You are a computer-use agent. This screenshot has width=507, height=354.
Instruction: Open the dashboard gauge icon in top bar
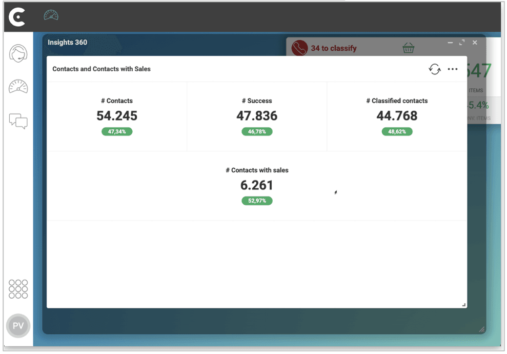51,16
